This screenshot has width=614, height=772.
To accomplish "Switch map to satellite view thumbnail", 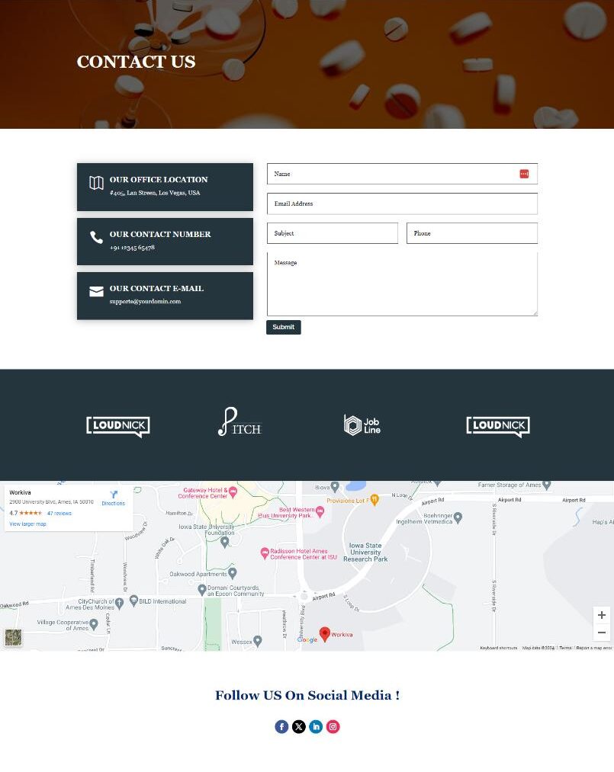I will click(x=13, y=637).
